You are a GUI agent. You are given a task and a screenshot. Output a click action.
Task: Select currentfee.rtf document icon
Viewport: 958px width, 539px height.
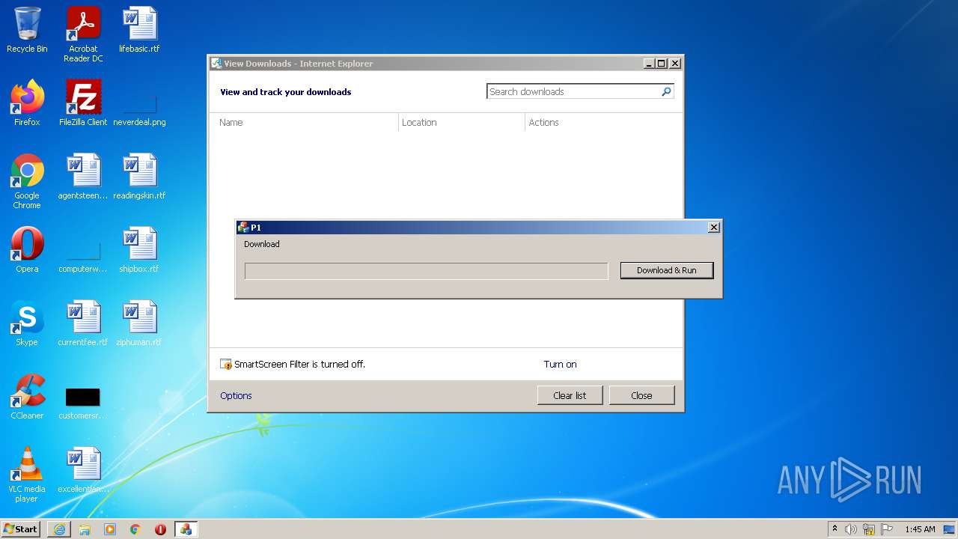[x=83, y=323]
